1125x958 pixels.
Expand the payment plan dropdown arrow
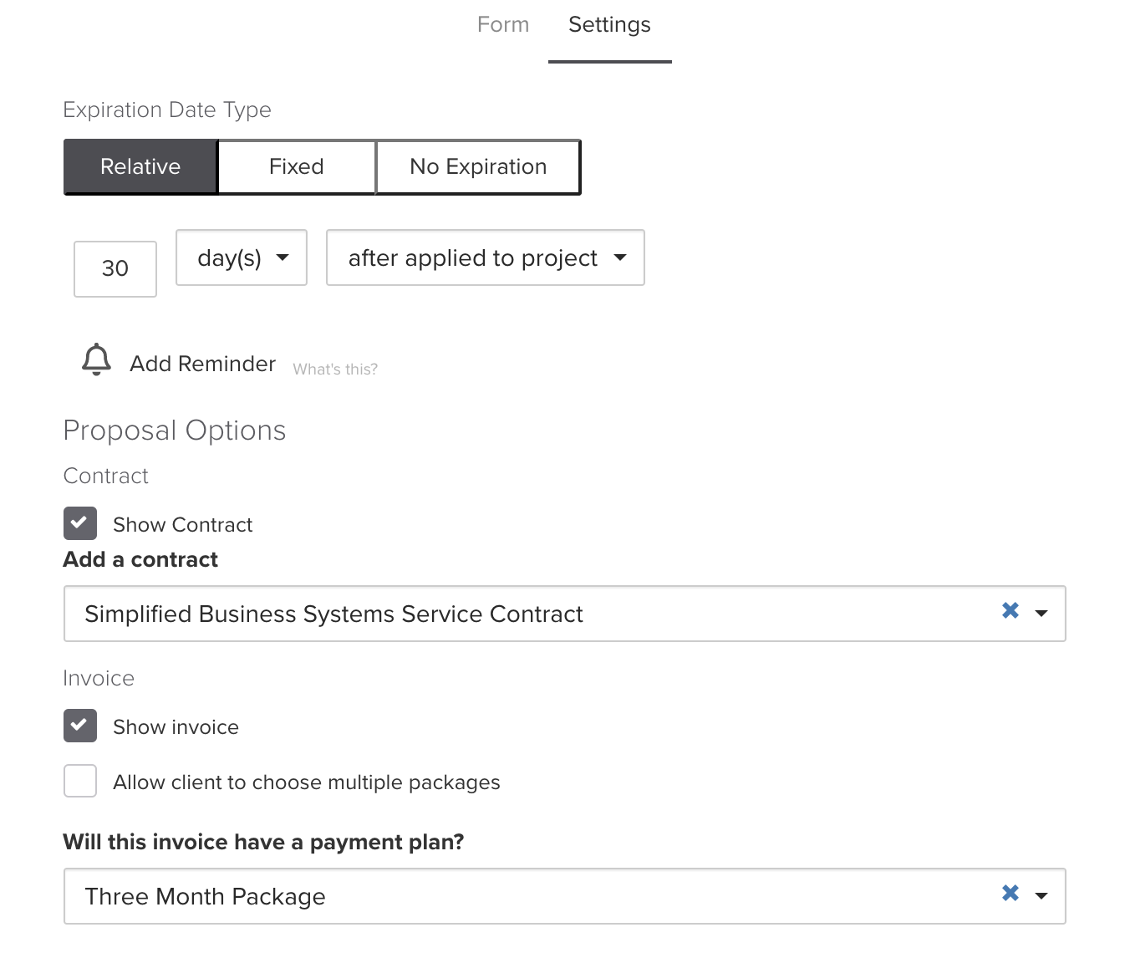coord(1041,896)
